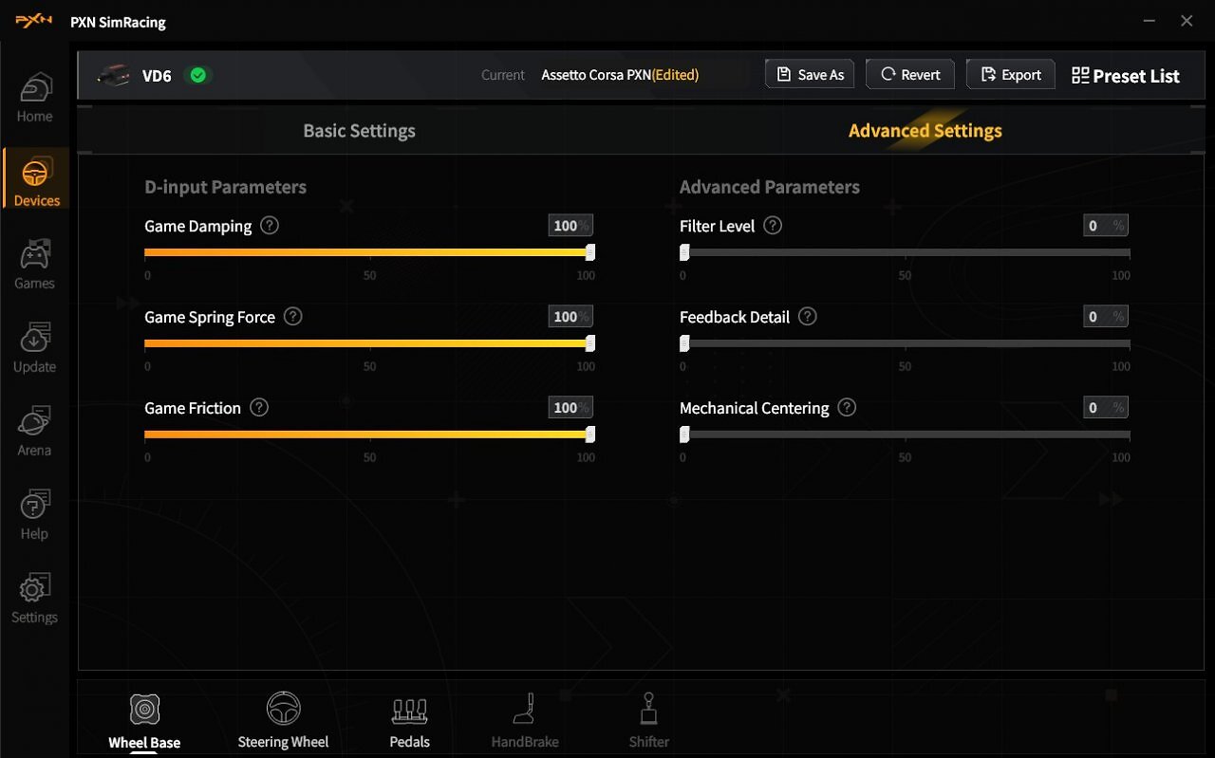Open the Home section in sidebar
The image size is (1215, 758).
click(x=34, y=98)
